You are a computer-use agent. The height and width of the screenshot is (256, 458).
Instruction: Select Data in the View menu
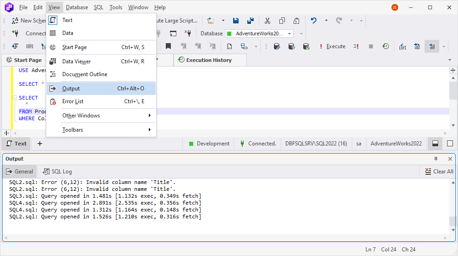[101, 33]
